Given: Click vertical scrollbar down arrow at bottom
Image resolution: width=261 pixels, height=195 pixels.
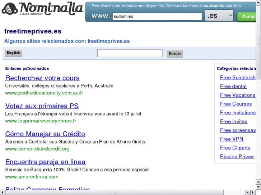Looking at the screenshot, I should (258, 187).
